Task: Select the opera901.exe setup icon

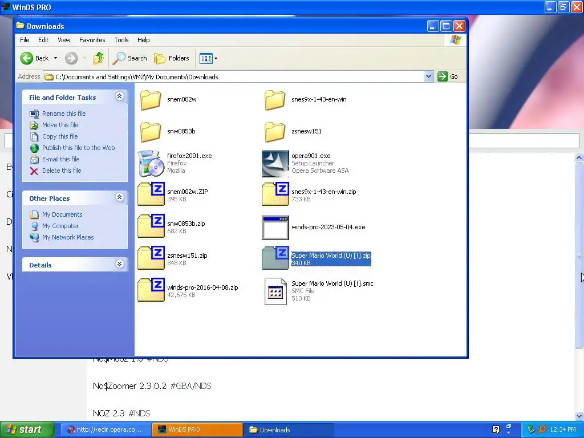Action: click(x=275, y=163)
